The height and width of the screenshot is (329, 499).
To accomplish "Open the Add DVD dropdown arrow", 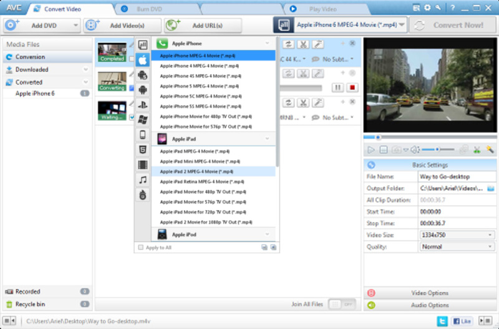I will pyautogui.click(x=75, y=25).
